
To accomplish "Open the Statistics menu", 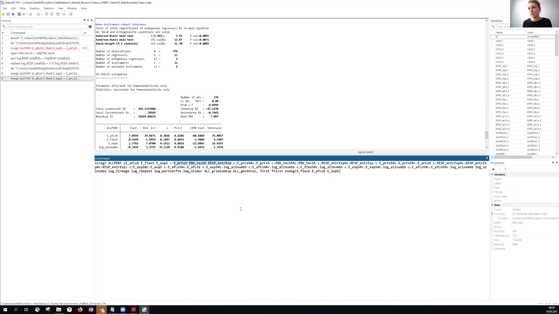I will click(48, 8).
